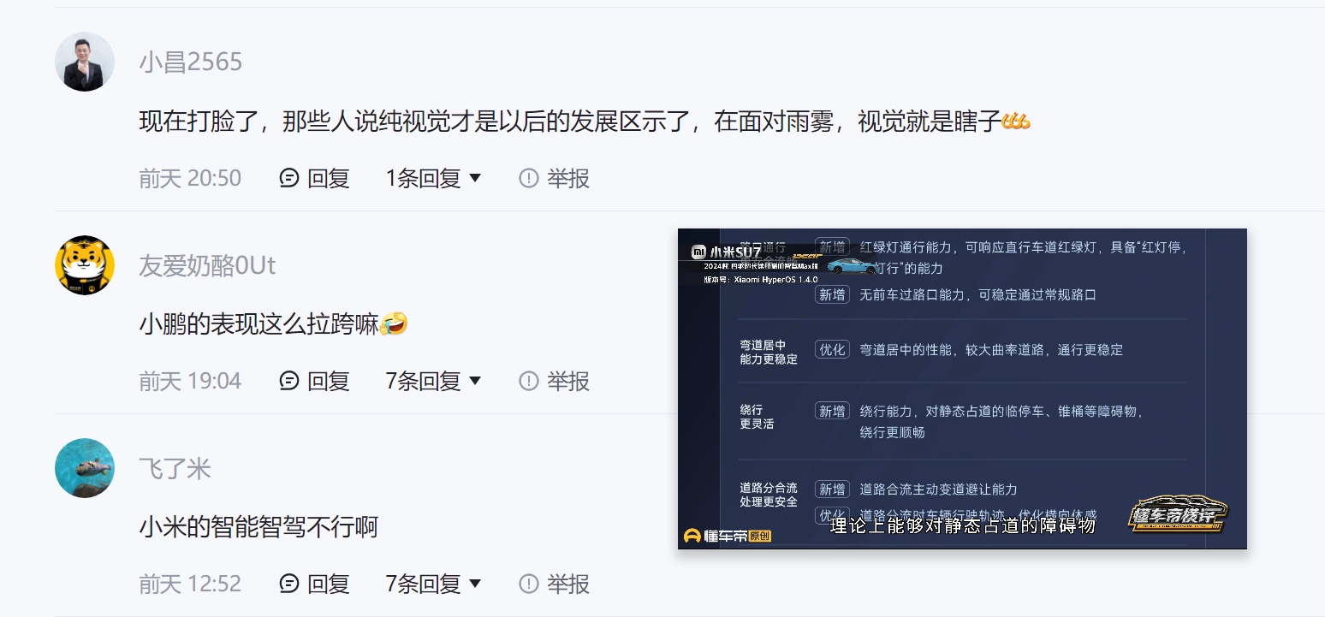Click the report icon on 飞了米's comment
This screenshot has width=1325, height=617.
click(529, 584)
